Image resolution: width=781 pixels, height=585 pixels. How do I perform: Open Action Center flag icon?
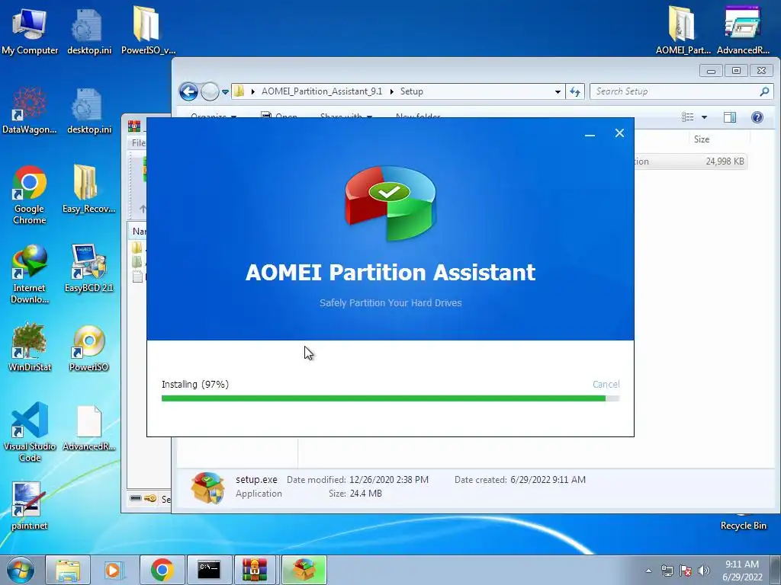[x=686, y=571]
